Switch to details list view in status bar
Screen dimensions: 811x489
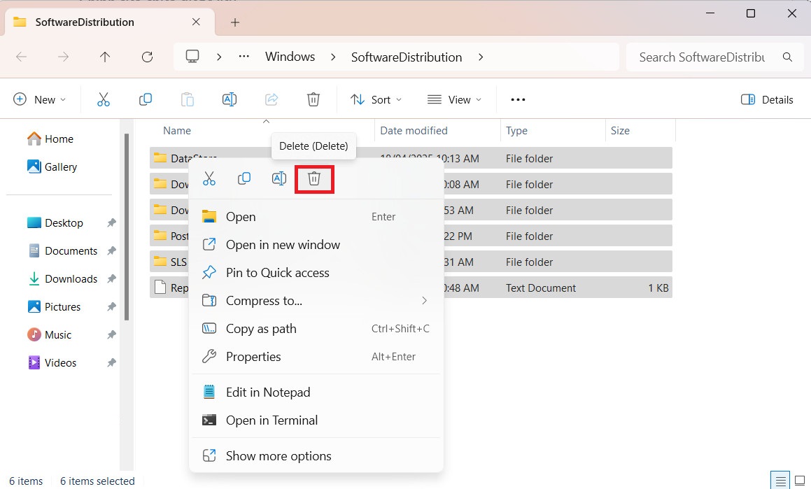pos(780,481)
